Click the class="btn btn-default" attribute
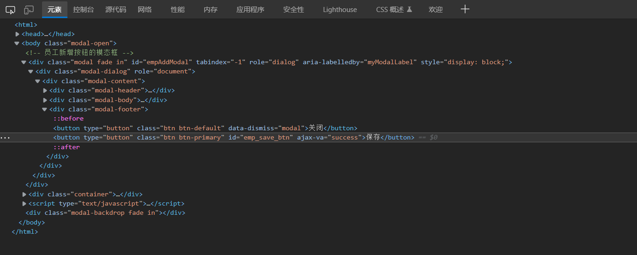The image size is (637, 255). [x=181, y=128]
